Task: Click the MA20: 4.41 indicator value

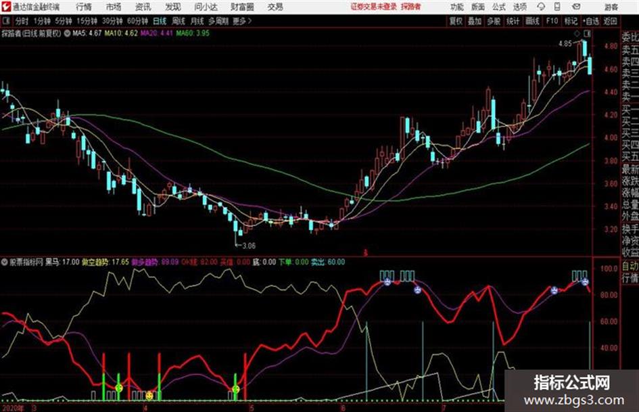Action: tap(157, 33)
